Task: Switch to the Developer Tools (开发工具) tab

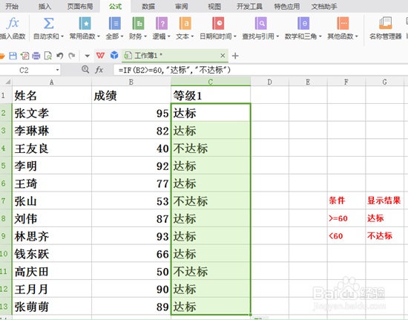Action: coord(249,6)
